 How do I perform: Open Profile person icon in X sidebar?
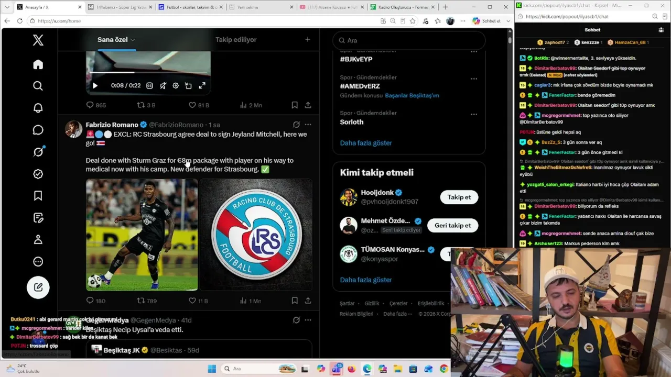pos(38,239)
